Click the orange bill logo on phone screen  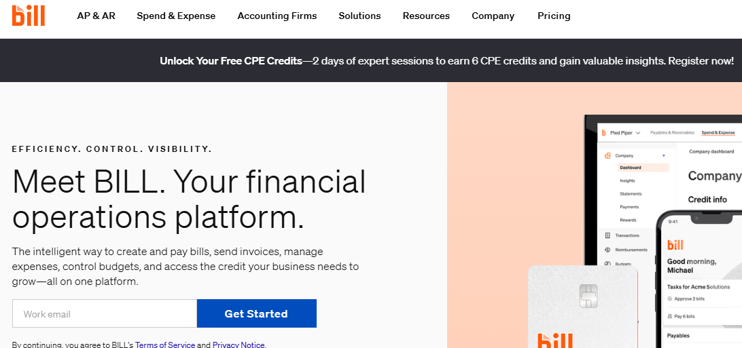point(675,245)
